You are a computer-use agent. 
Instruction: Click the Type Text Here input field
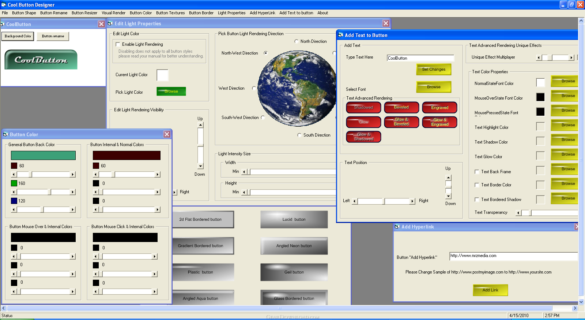click(420, 58)
